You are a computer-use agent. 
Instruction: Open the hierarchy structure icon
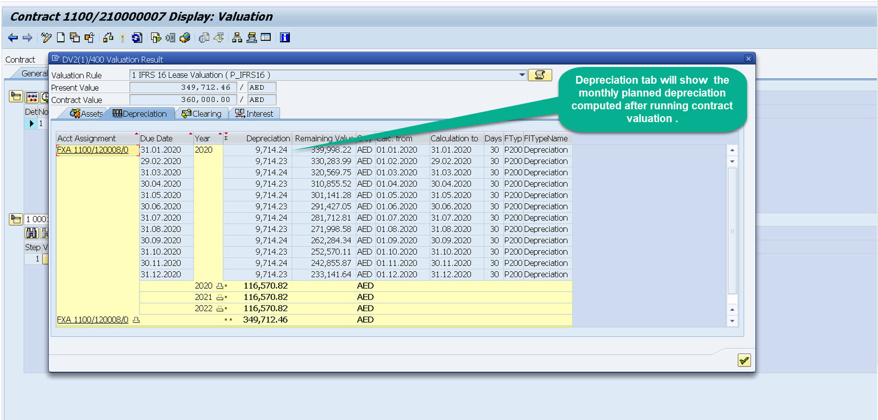(237, 38)
